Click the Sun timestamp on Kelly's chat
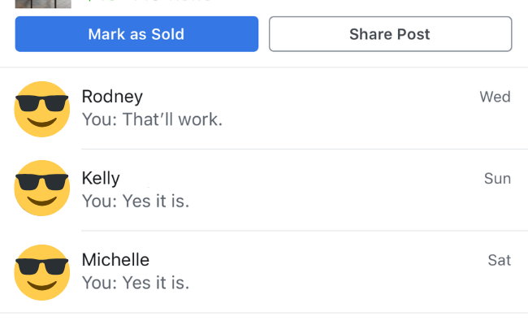528x325 pixels. (497, 179)
